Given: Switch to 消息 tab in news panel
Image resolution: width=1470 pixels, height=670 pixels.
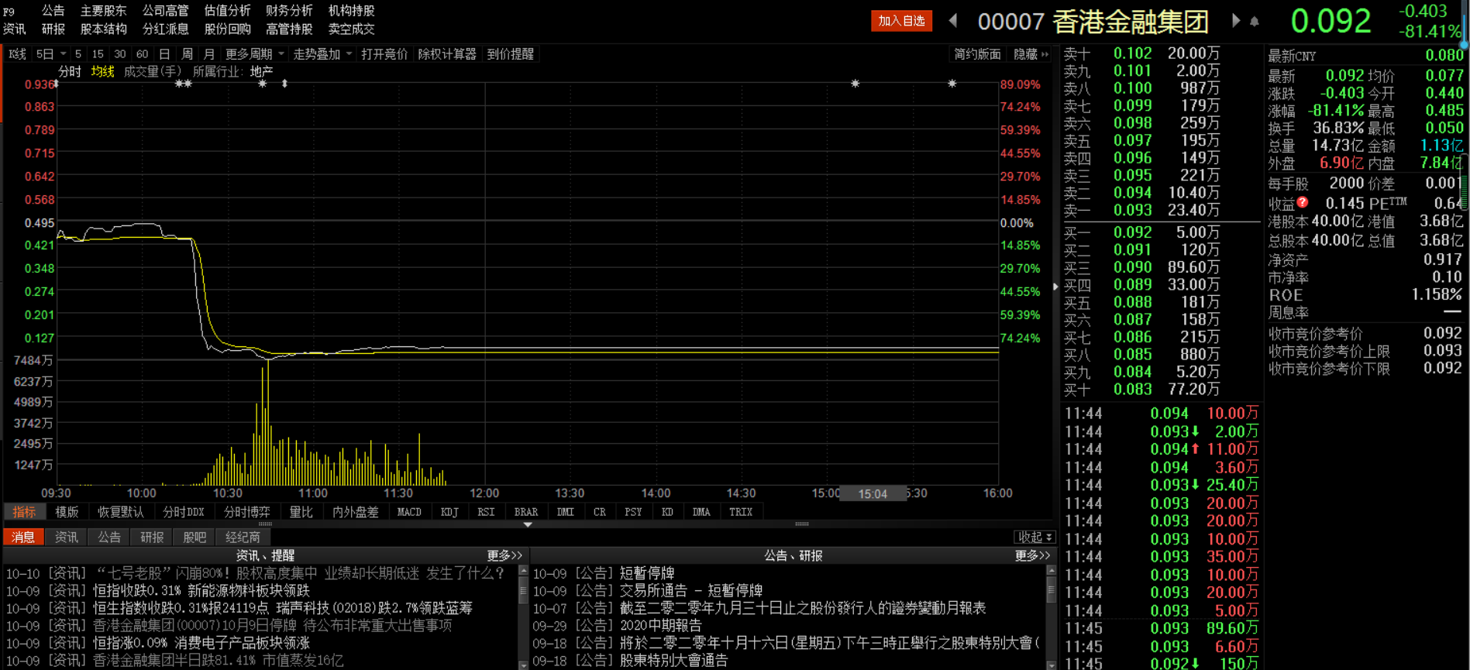Looking at the screenshot, I should pos(23,538).
